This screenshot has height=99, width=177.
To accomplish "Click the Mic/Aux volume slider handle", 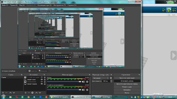I will click(x=80, y=82).
